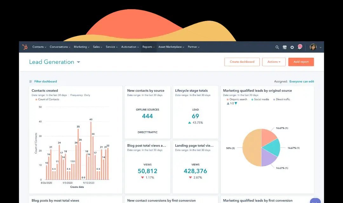343x203 pixels.
Task: Click the chat help bubble
Action: [315, 200]
